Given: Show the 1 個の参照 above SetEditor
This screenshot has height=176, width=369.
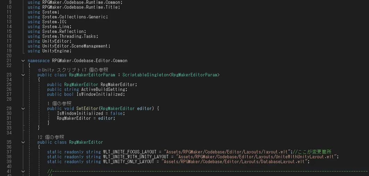Looking at the screenshot, I should pos(59,103).
